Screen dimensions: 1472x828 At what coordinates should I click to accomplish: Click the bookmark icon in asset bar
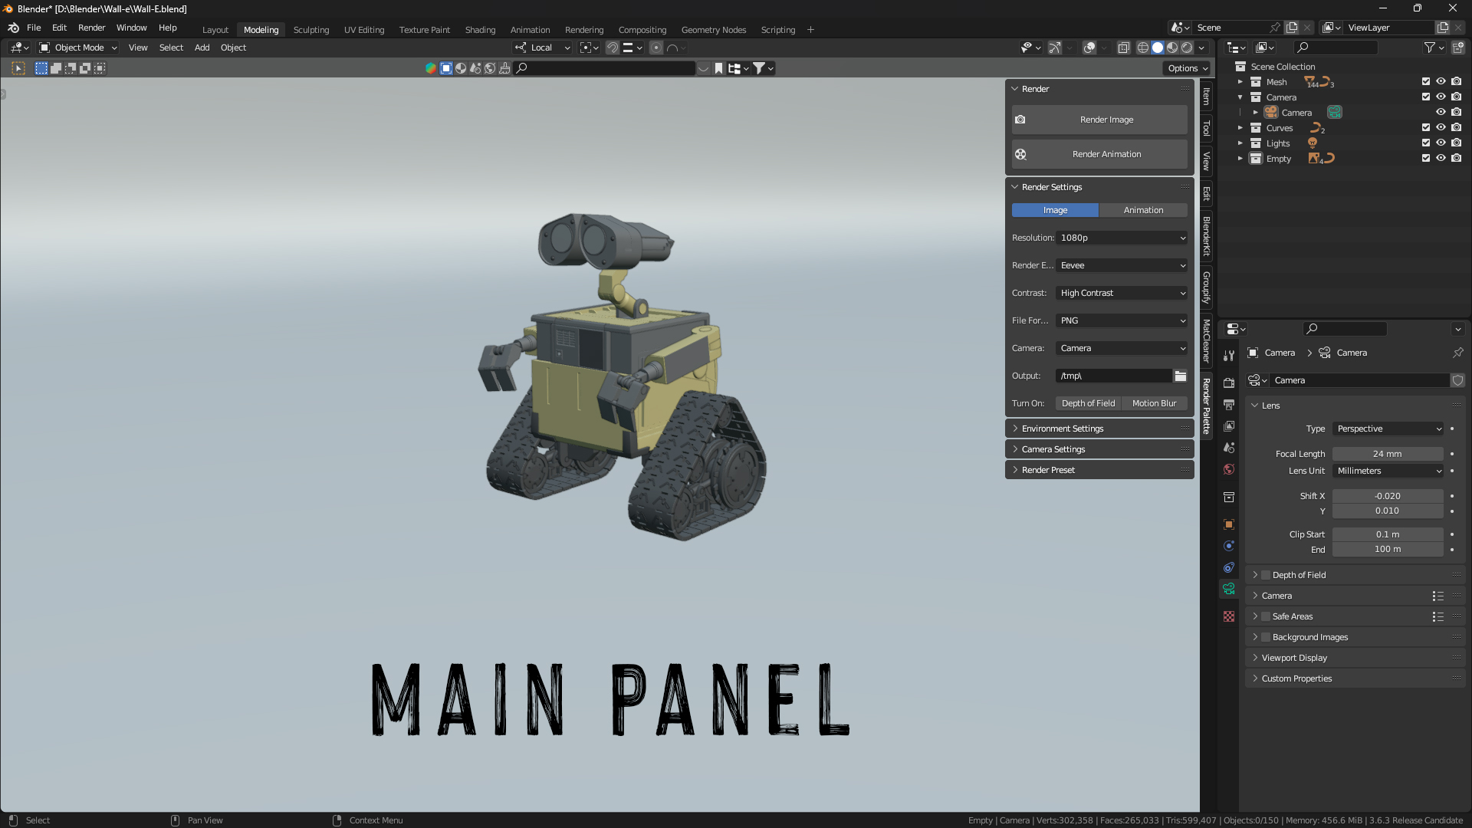(718, 68)
